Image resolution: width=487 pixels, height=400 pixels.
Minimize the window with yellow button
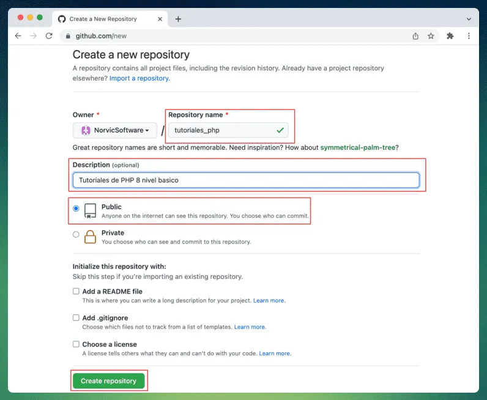[x=30, y=17]
